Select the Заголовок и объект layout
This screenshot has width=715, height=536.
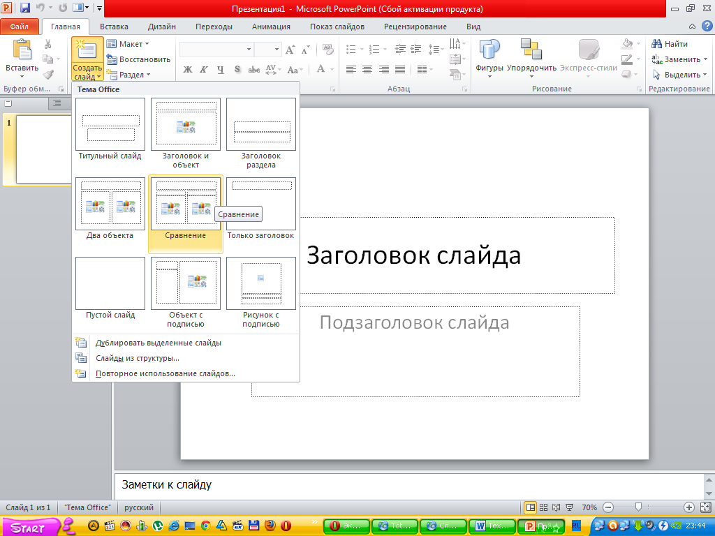(186, 133)
